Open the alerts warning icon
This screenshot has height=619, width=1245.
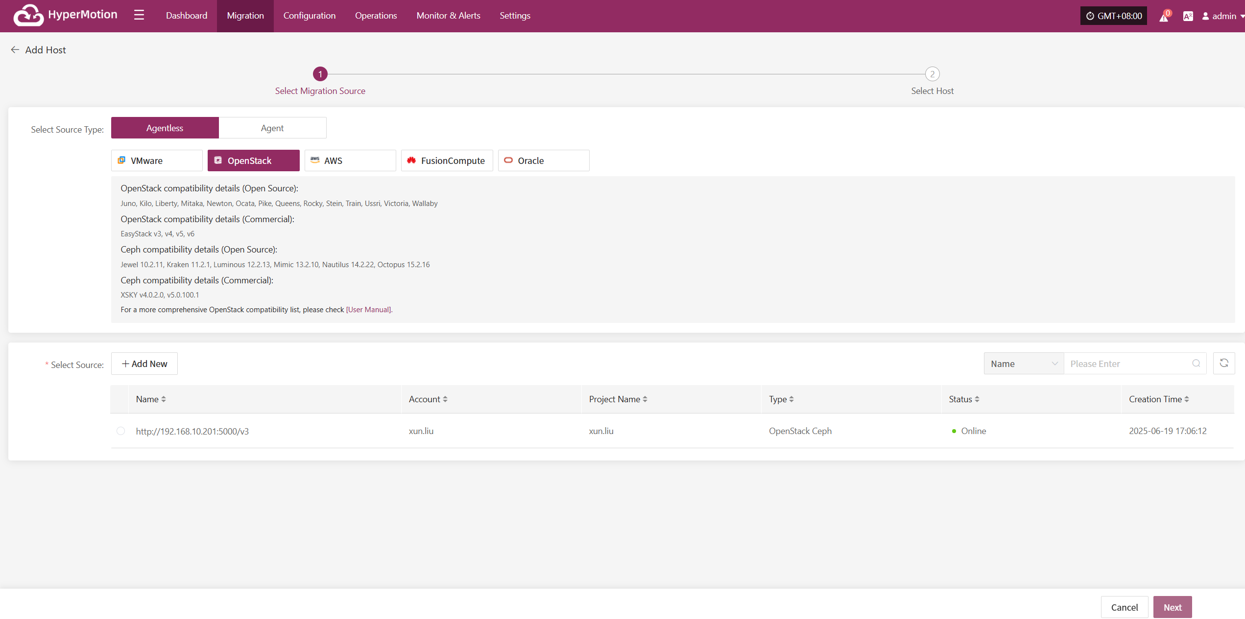pyautogui.click(x=1164, y=16)
